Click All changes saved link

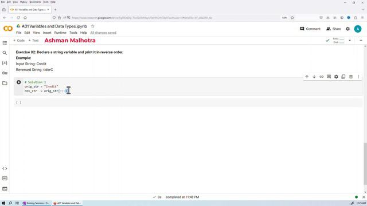pos(103,33)
